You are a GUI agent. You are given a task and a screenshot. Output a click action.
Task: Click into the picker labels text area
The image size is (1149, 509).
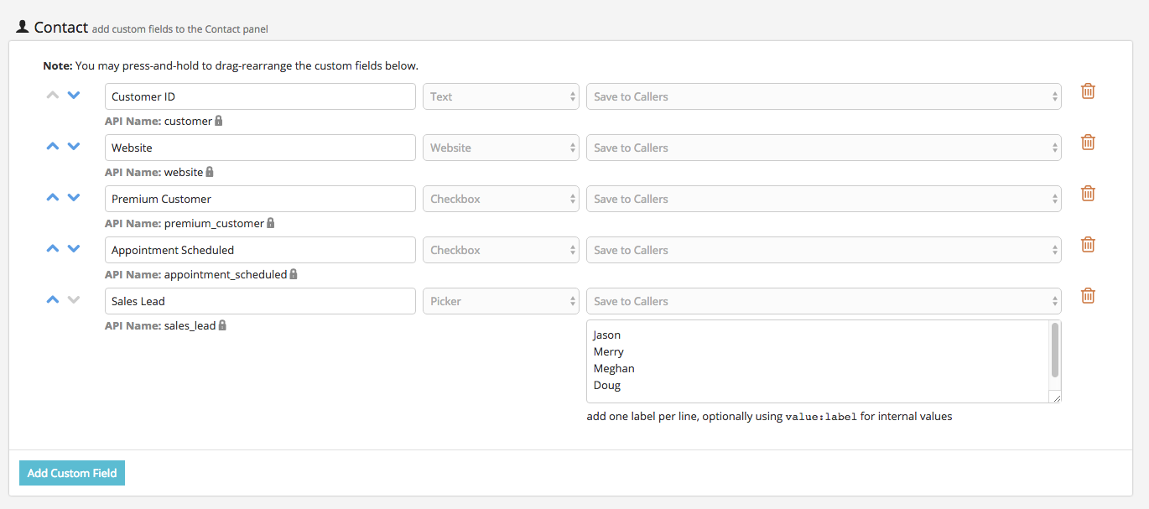coord(814,361)
